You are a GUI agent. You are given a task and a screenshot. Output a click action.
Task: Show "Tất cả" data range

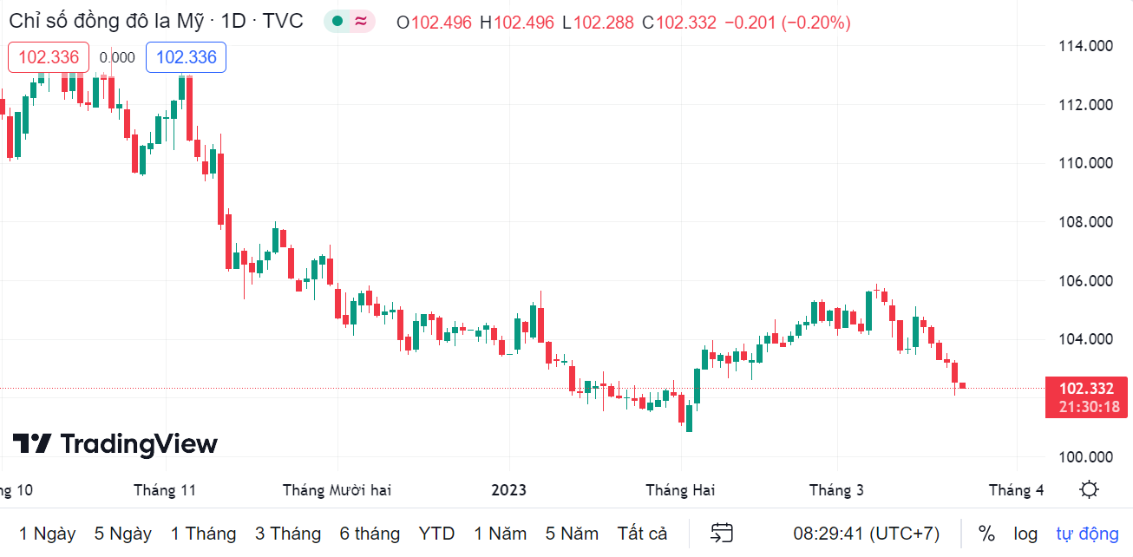[642, 533]
